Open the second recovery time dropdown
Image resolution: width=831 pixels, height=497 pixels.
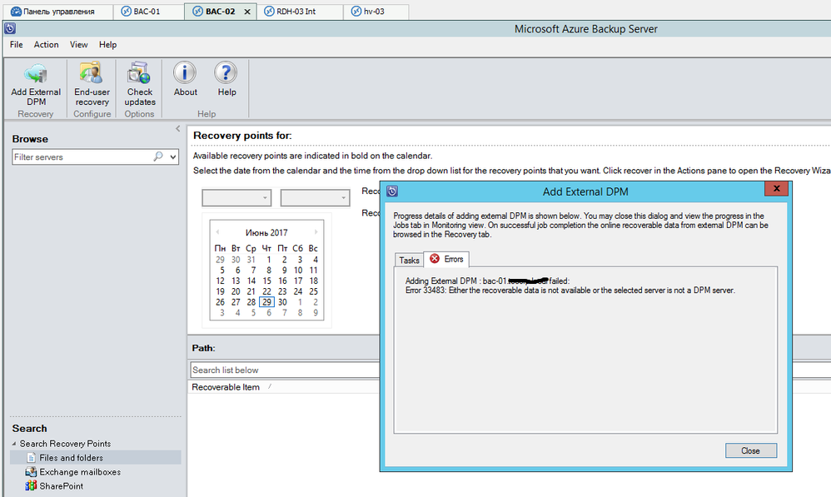pos(315,197)
